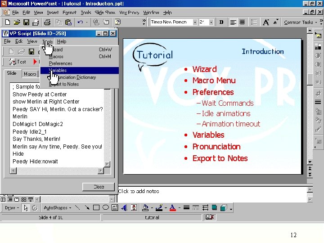Open PowerPoint Slide Show menu
The height and width of the screenshot is (243, 324).
(x=105, y=13)
